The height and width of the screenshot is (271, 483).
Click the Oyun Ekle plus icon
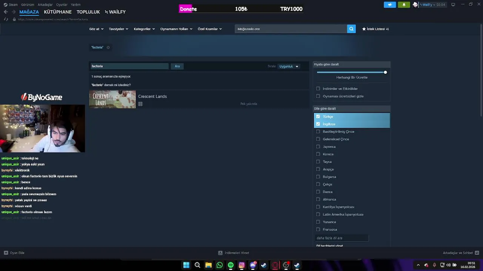(x=6, y=253)
